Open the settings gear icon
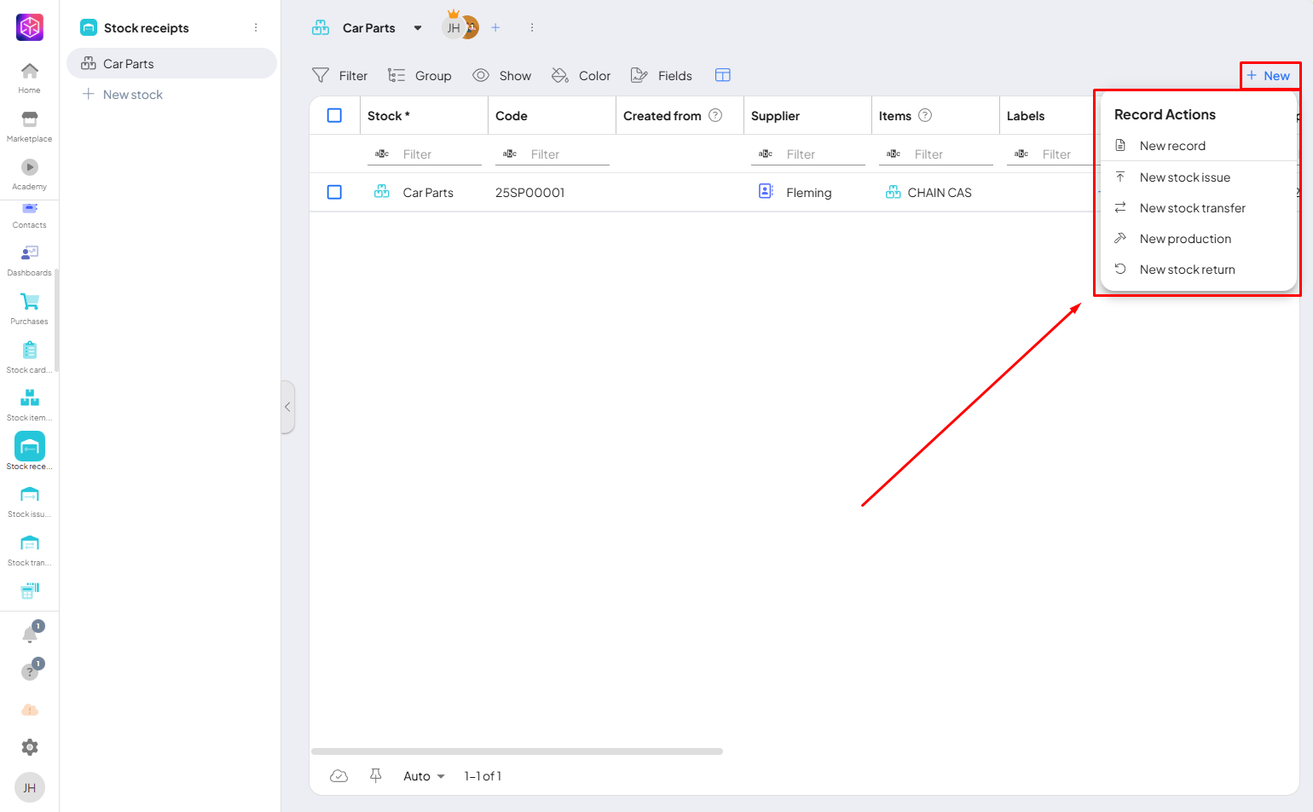Viewport: 1313px width, 812px height. point(30,747)
